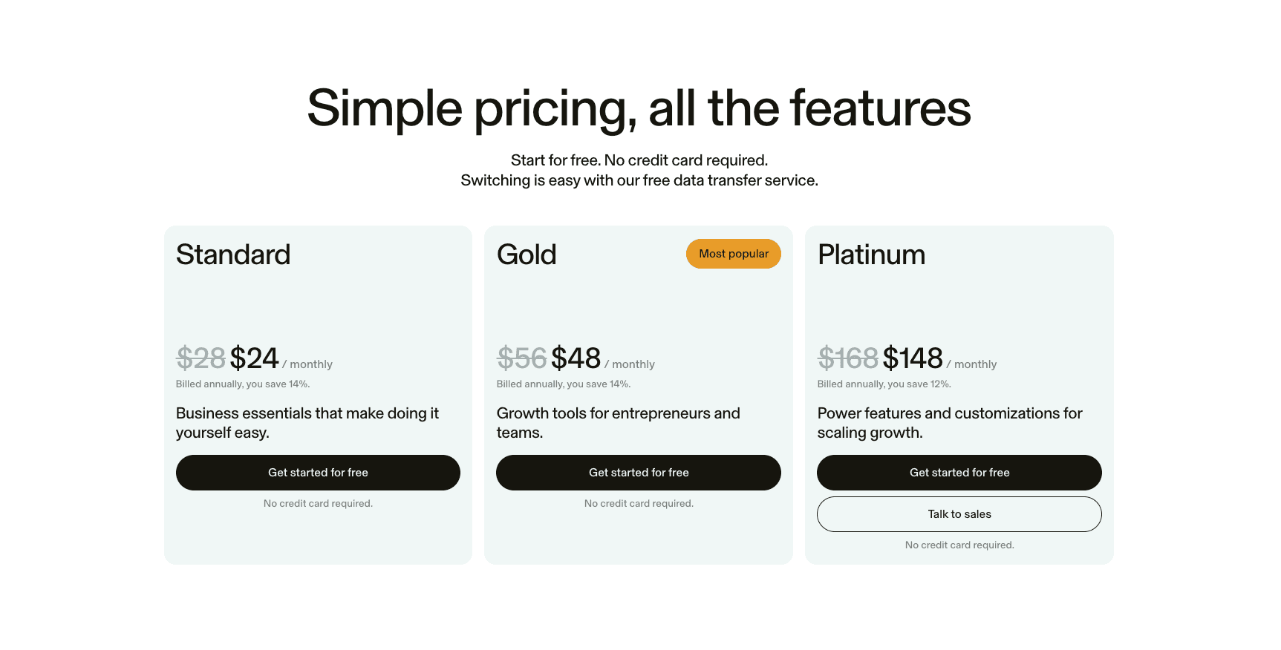Select the $48 Gold price
Screen dimensions: 1281x650
pos(576,359)
